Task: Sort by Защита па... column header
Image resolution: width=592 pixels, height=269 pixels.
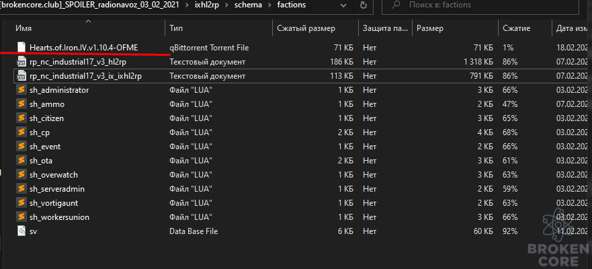Action: click(385, 28)
